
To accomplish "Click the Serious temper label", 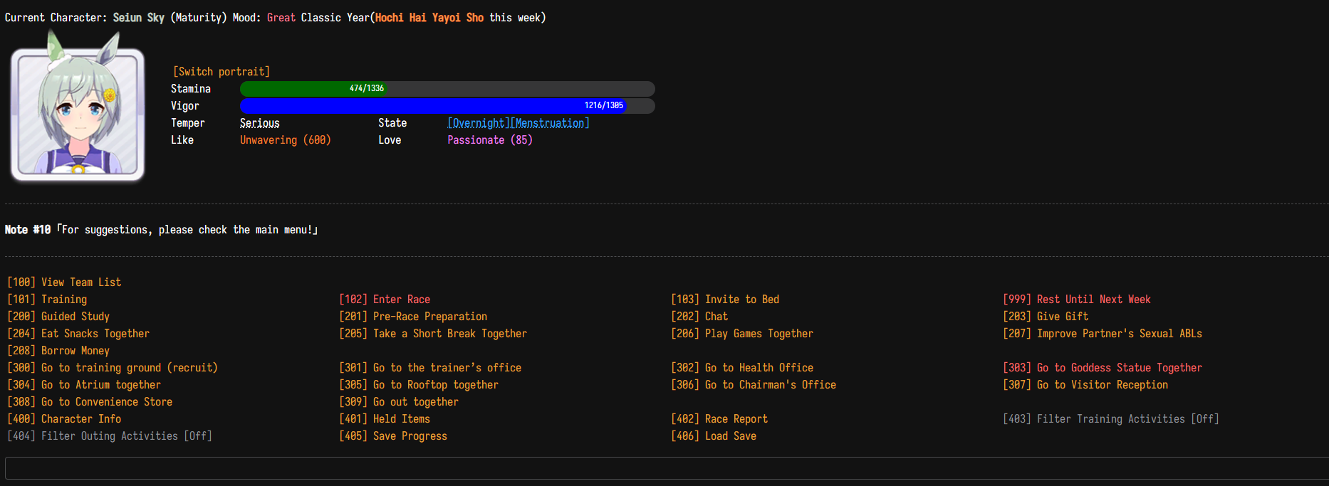I will (x=259, y=123).
